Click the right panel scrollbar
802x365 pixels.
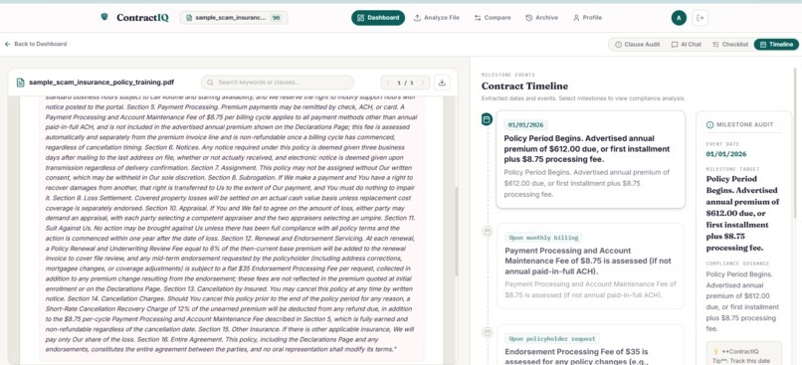coord(795,143)
